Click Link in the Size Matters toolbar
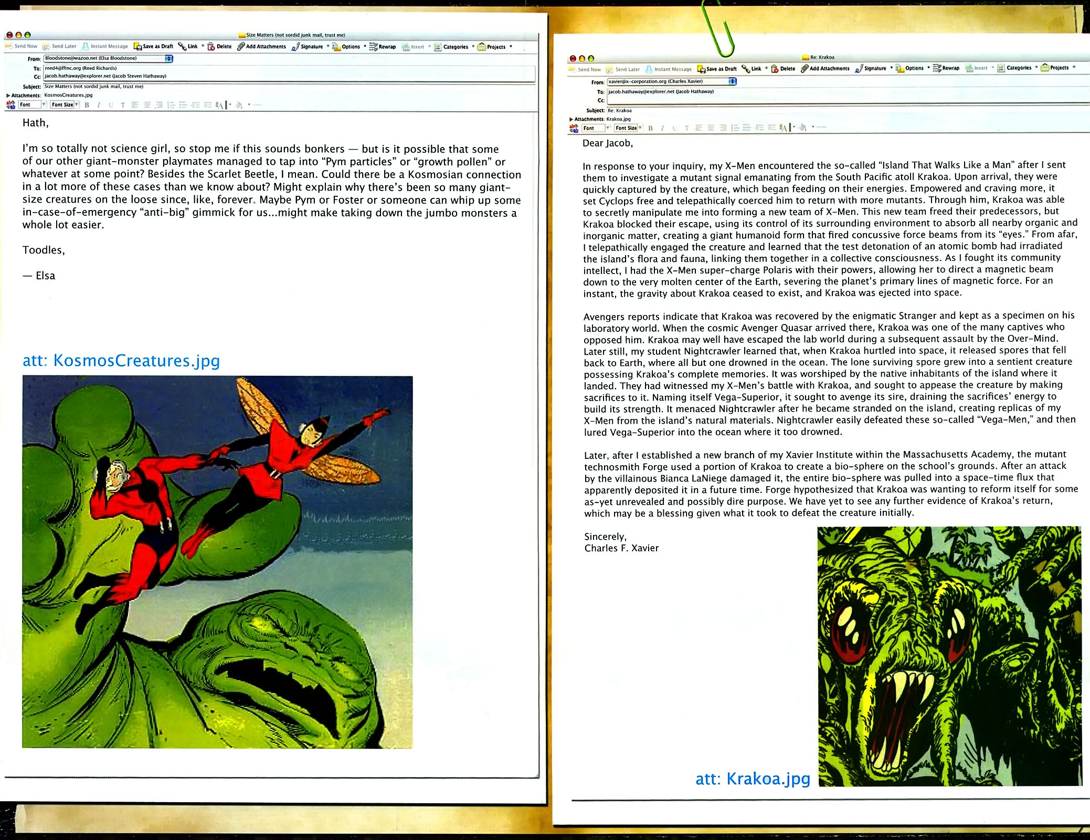The height and width of the screenshot is (840, 1090). click(x=188, y=46)
